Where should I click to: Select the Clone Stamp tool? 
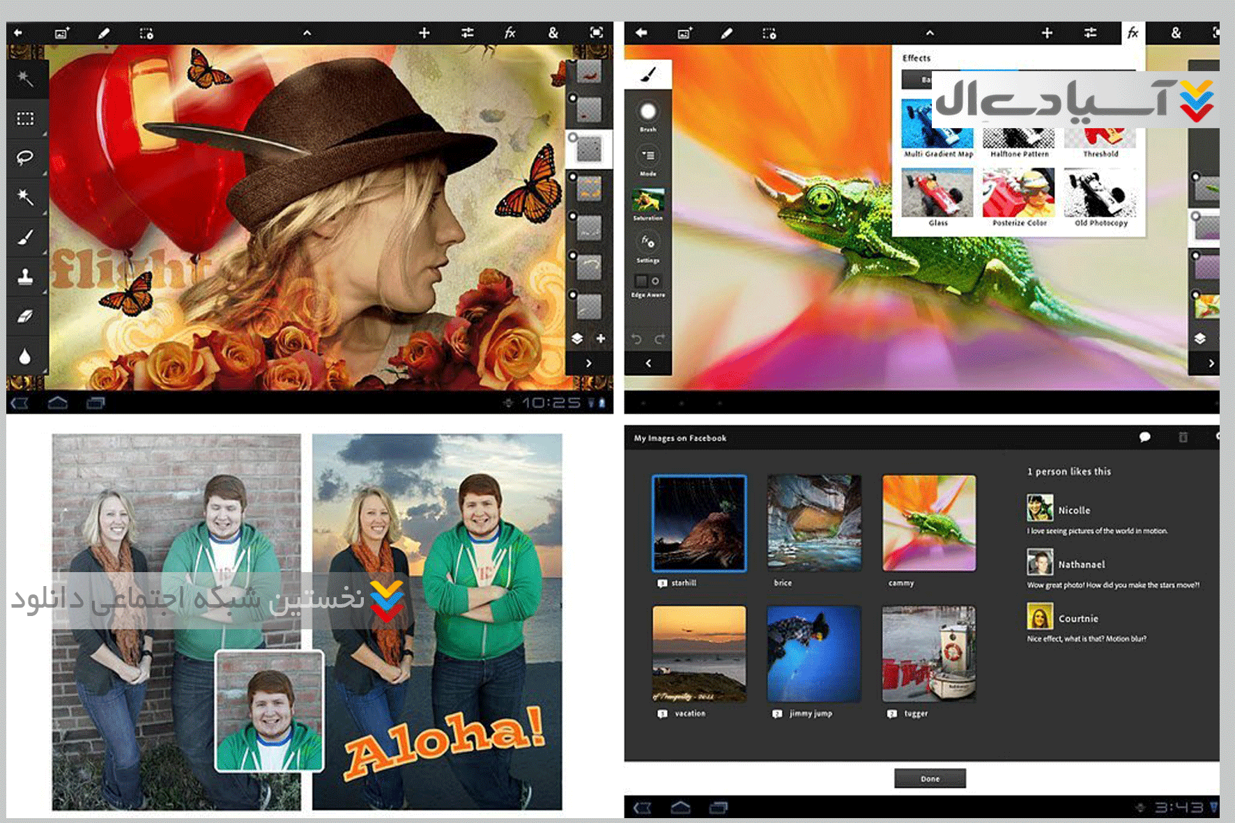25,277
